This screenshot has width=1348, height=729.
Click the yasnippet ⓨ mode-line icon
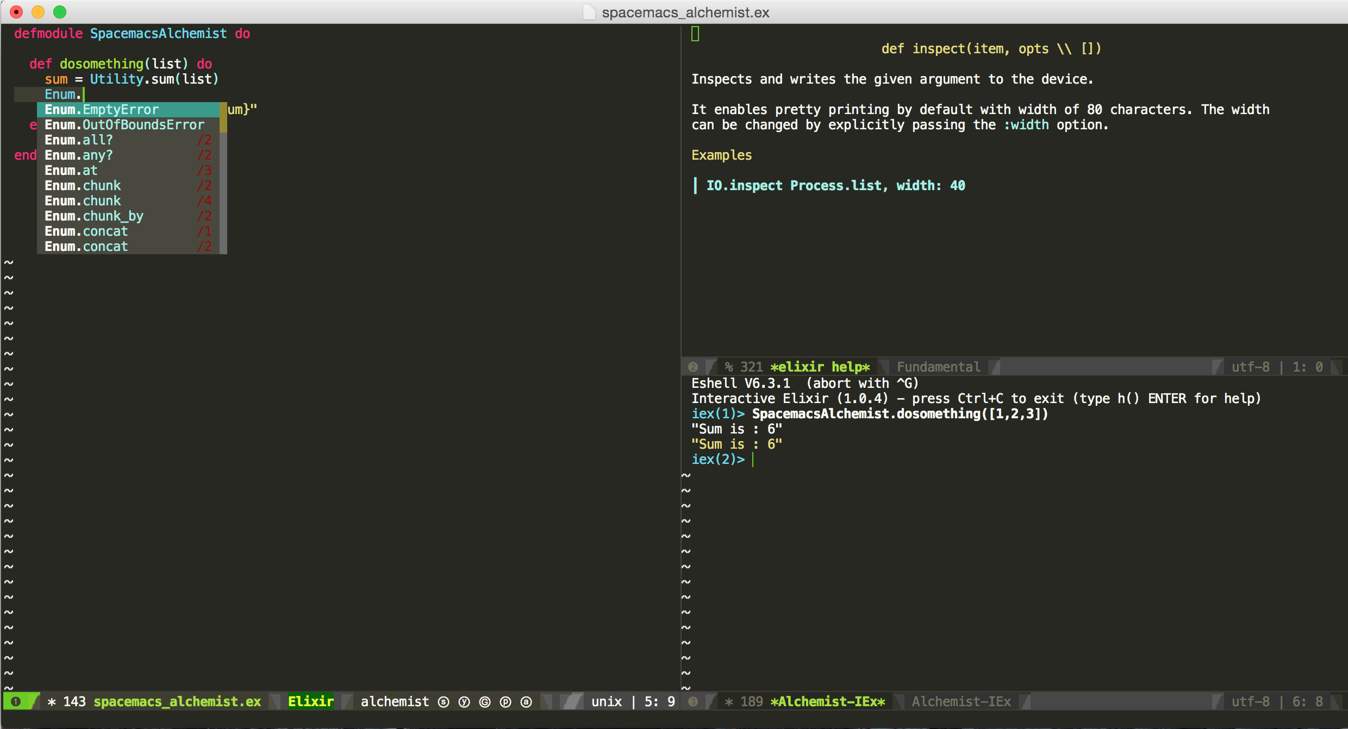(464, 701)
